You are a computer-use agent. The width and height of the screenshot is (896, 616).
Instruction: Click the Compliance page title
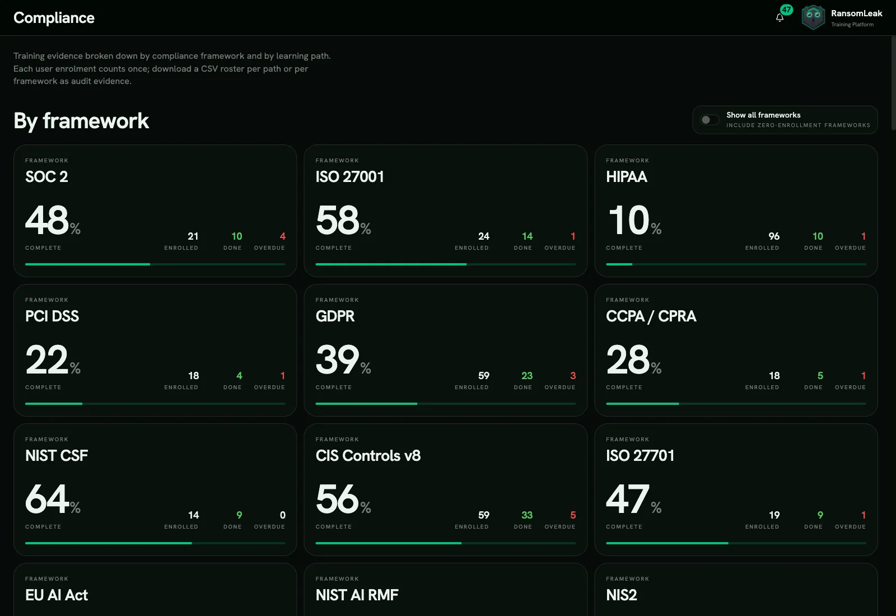54,18
